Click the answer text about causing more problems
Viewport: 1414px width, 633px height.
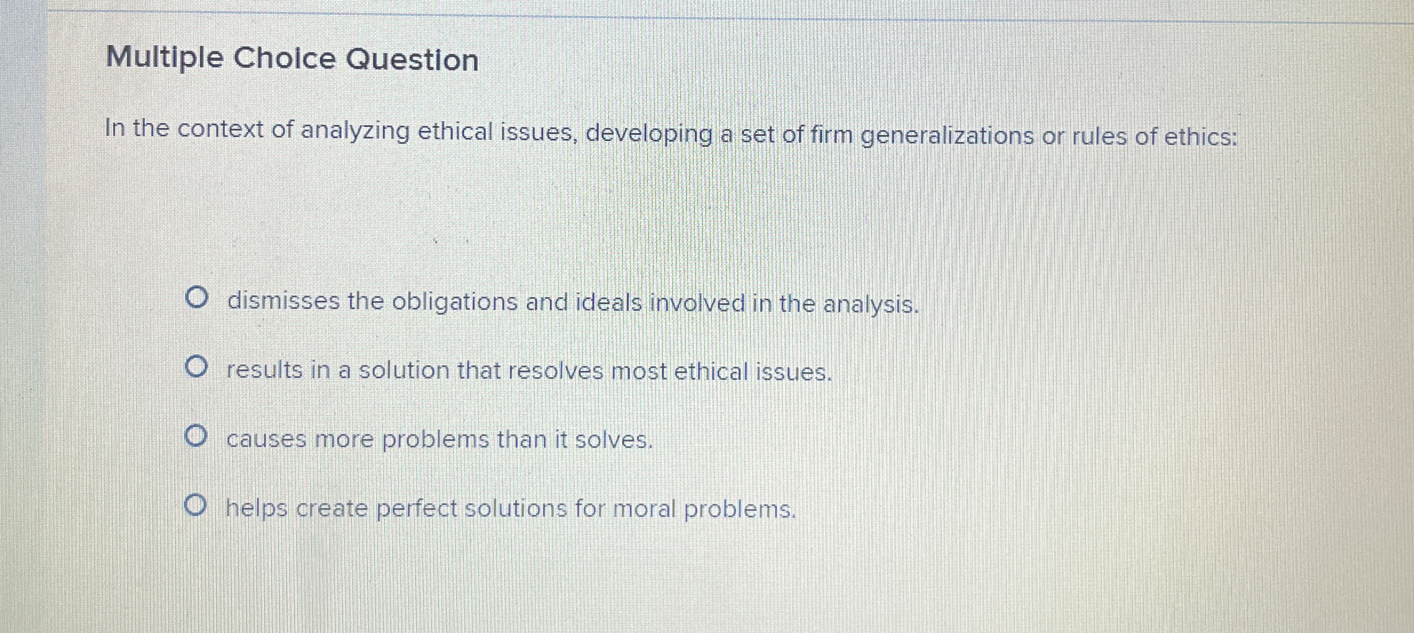coord(440,439)
